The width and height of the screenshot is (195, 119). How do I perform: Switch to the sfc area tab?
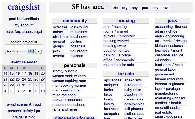(x=116, y=8)
